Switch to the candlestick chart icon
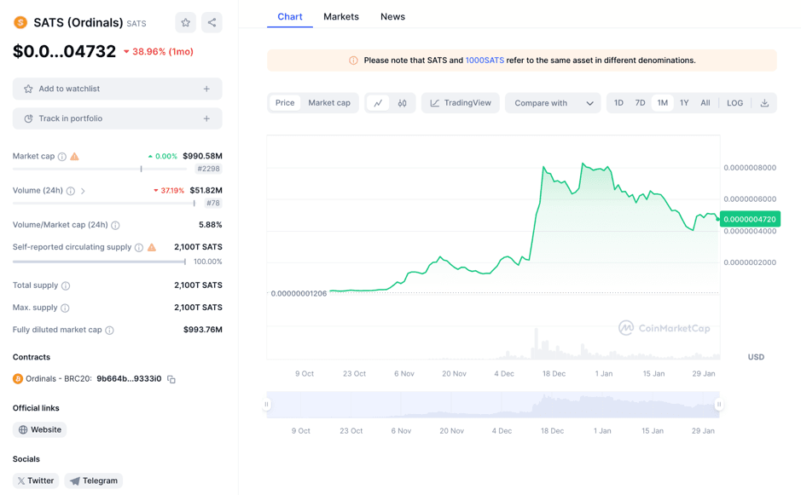This screenshot has width=801, height=495. [402, 103]
